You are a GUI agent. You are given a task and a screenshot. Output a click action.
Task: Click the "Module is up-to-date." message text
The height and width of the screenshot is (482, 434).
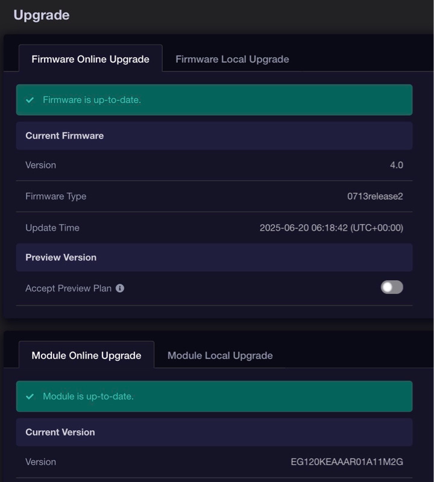point(88,396)
